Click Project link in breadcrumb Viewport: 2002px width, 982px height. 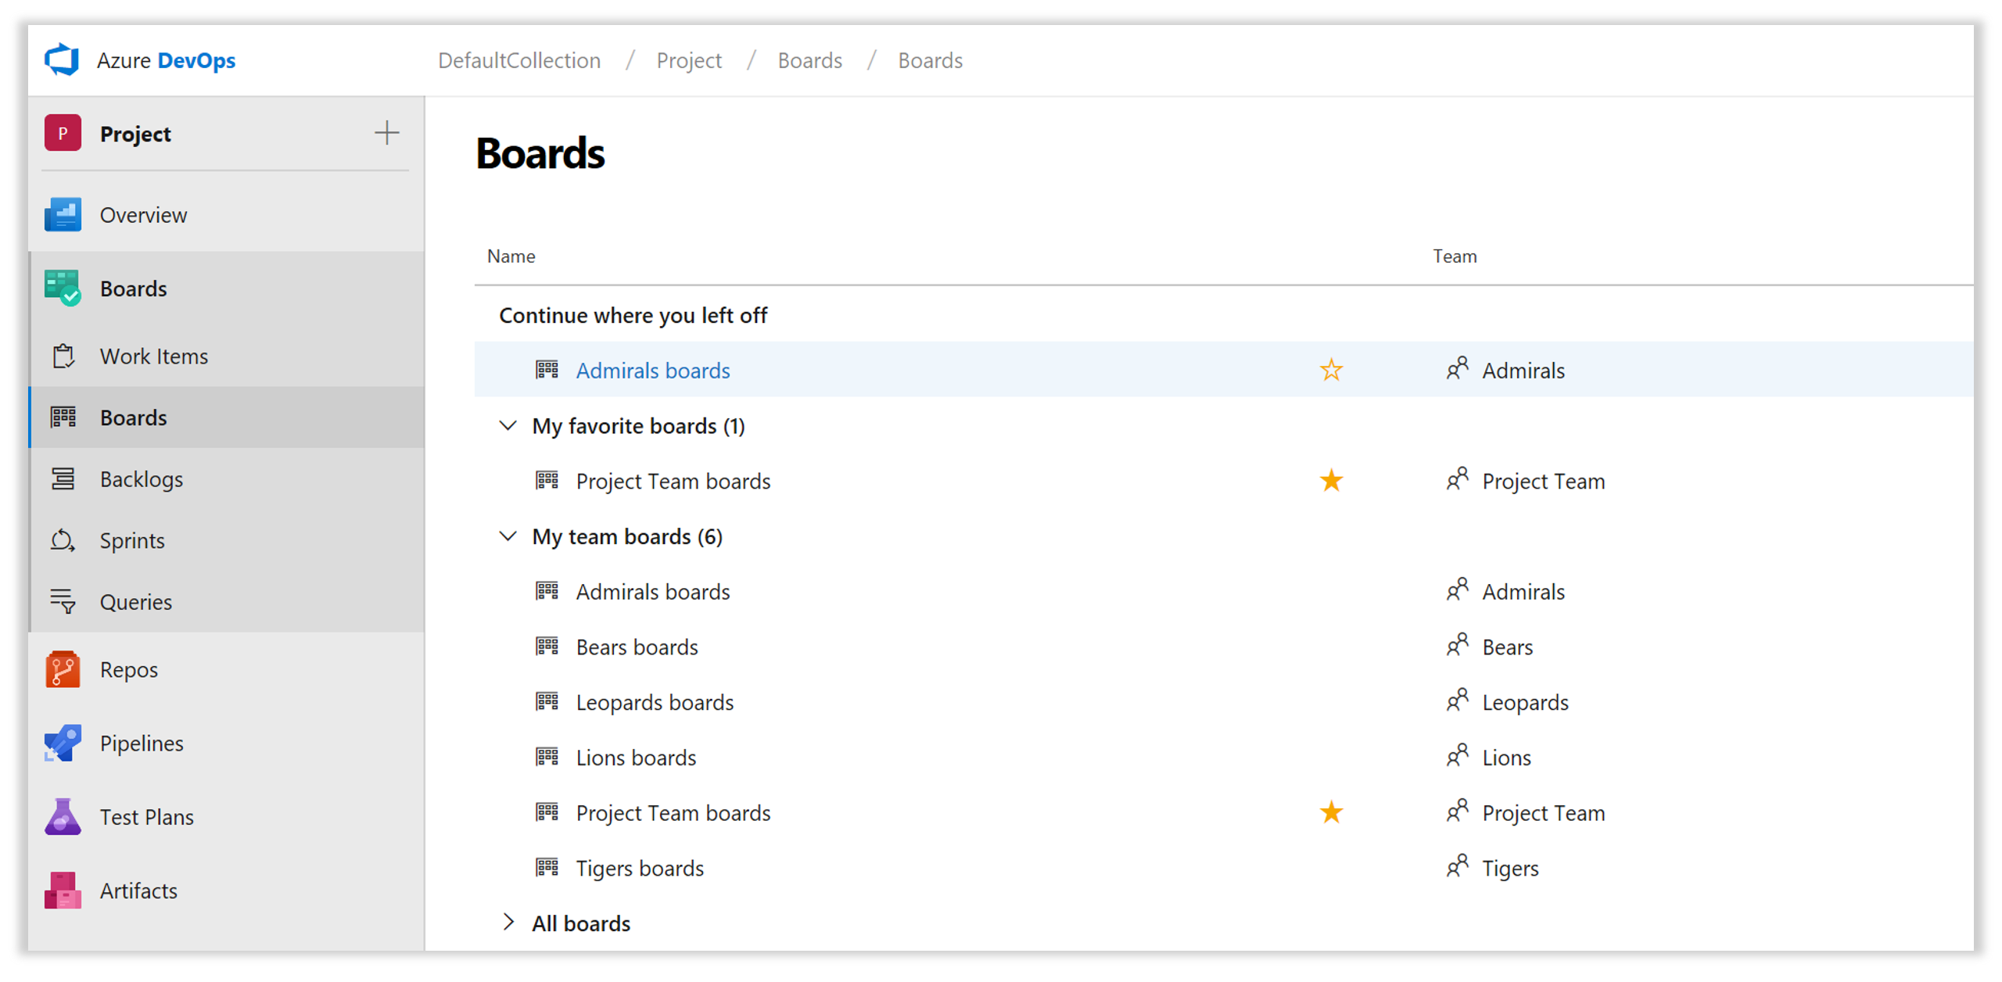pos(690,59)
